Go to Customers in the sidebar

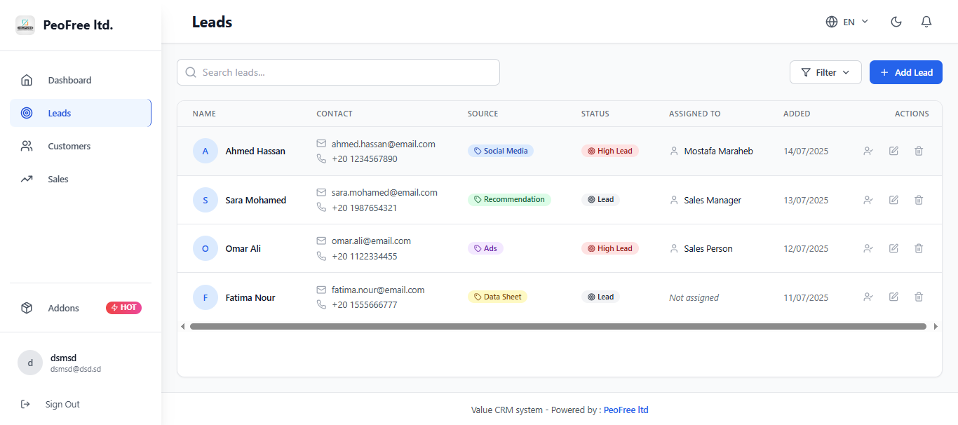[69, 146]
